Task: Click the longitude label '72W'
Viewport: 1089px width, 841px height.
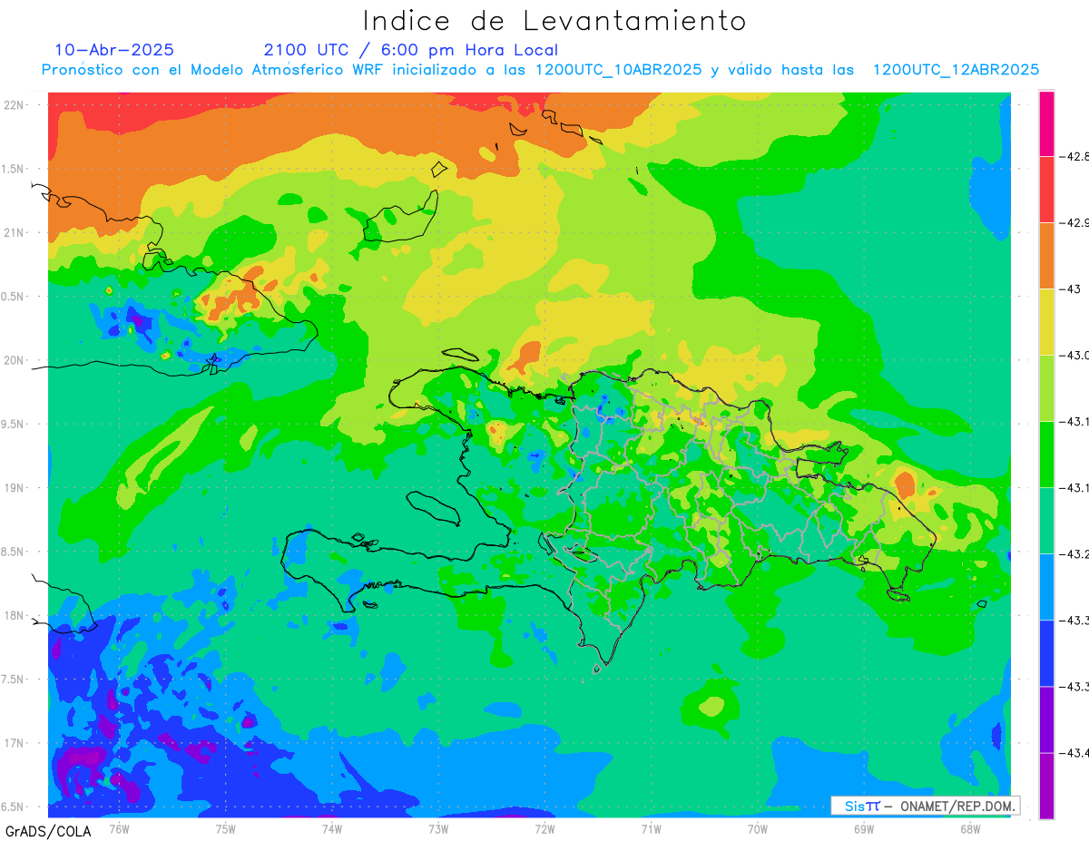Action: coord(544,828)
